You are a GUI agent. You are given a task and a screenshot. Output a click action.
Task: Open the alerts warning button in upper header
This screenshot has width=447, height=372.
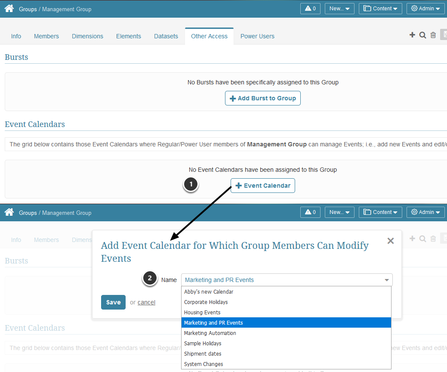click(310, 9)
